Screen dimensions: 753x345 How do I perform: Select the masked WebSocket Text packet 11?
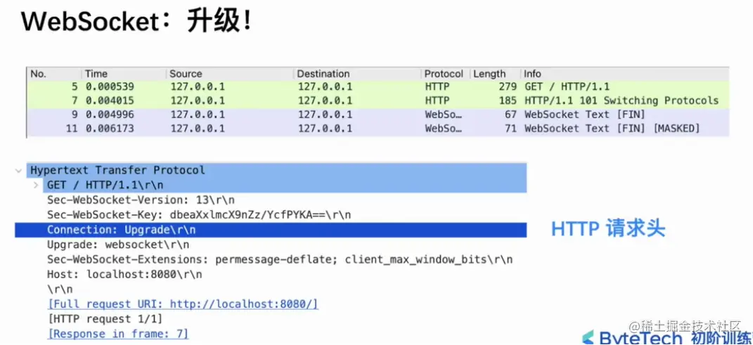point(378,129)
